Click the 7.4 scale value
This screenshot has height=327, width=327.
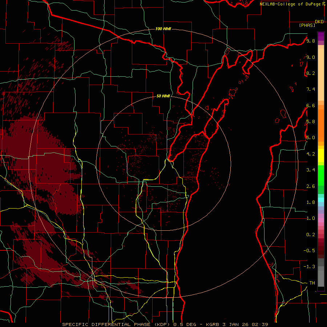click(x=311, y=89)
